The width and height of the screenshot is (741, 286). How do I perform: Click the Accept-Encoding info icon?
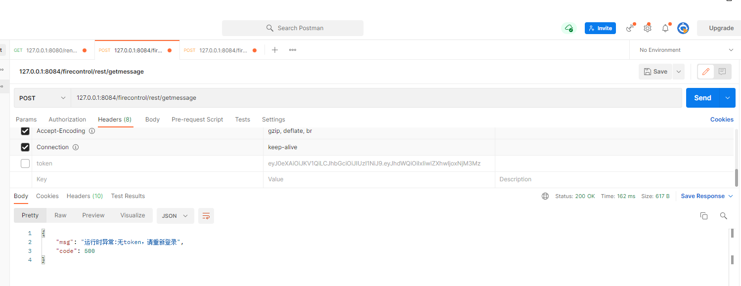pos(92,131)
